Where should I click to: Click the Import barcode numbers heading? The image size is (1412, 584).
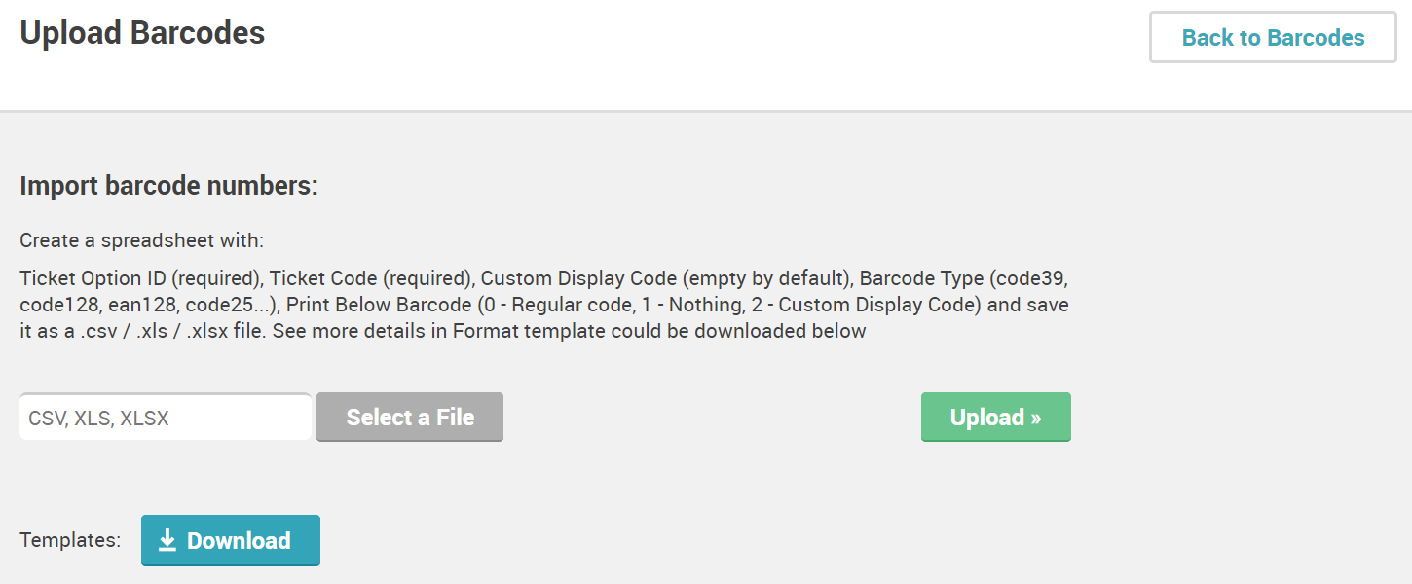(169, 186)
